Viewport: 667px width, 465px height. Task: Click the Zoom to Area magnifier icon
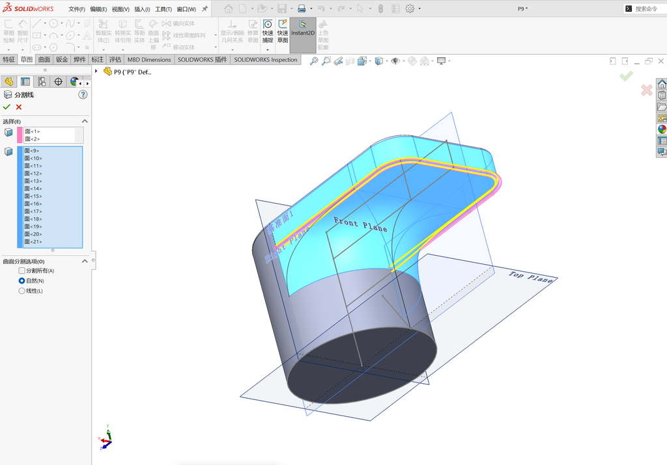click(326, 60)
